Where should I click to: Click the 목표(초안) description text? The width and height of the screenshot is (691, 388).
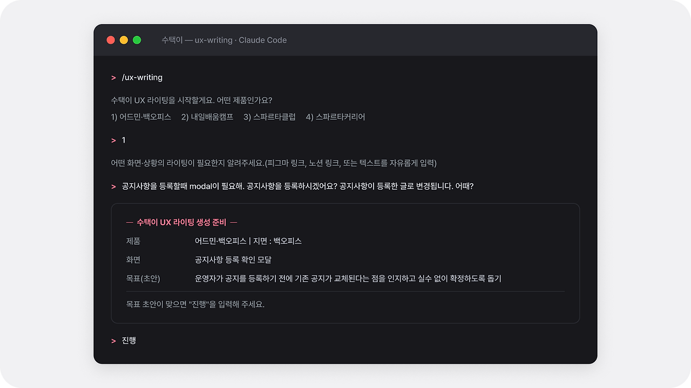[348, 279]
